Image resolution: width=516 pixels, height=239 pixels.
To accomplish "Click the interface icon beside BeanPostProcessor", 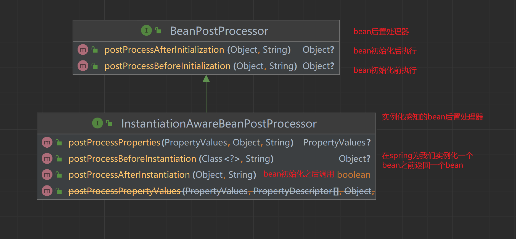I will coord(146,30).
